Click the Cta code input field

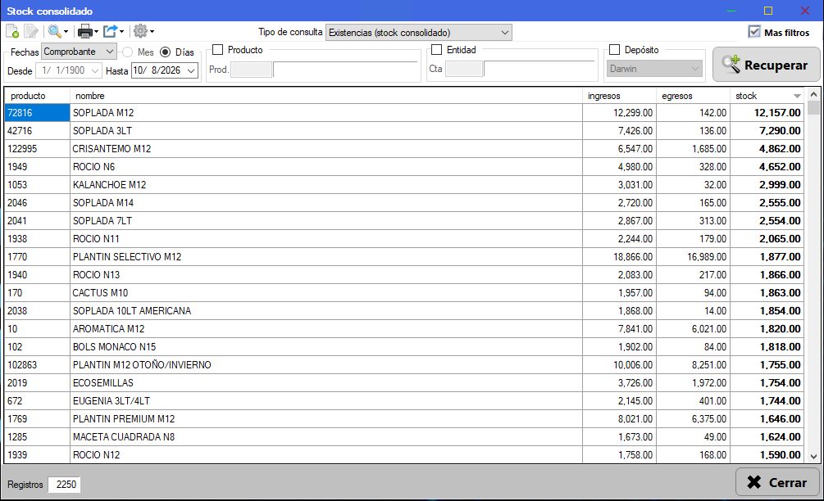coord(464,69)
